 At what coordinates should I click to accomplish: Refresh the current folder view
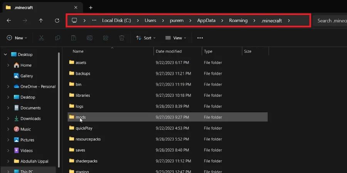pyautogui.click(x=57, y=20)
